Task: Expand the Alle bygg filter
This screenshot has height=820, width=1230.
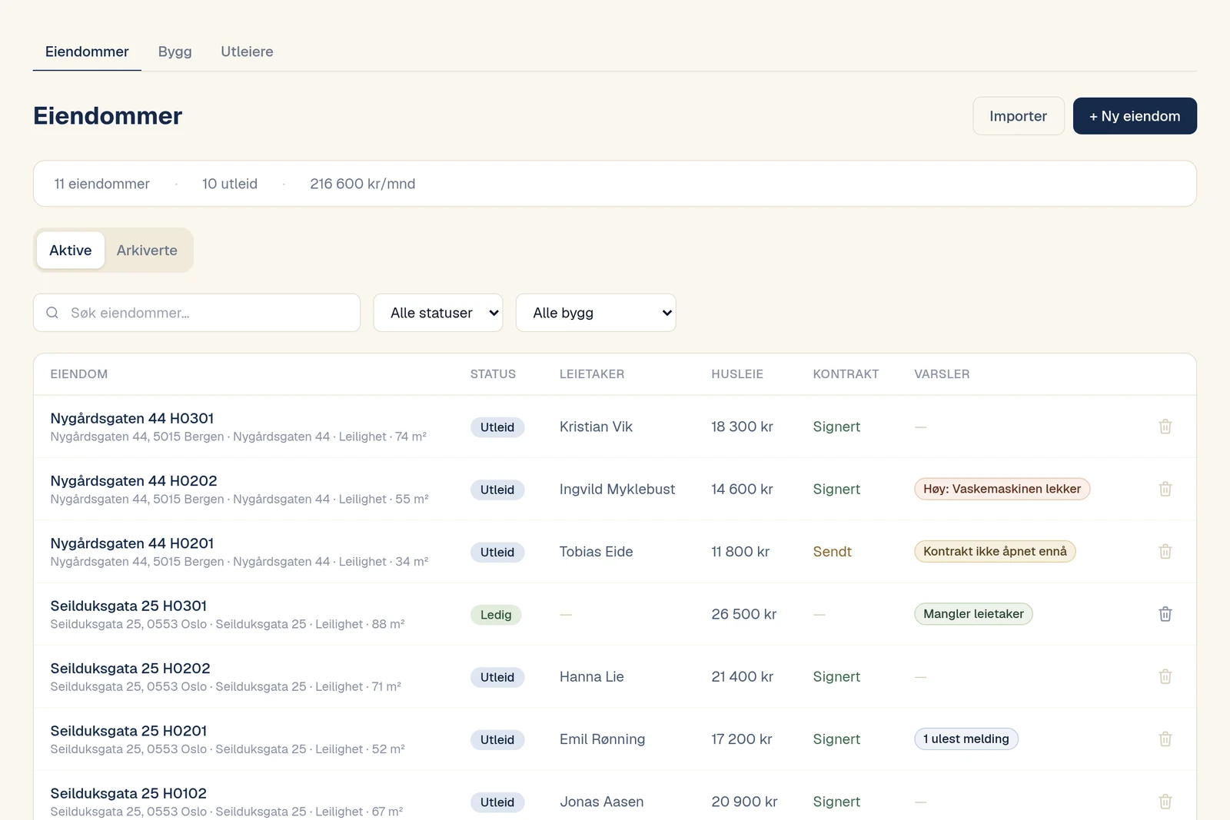Action: pos(596,313)
